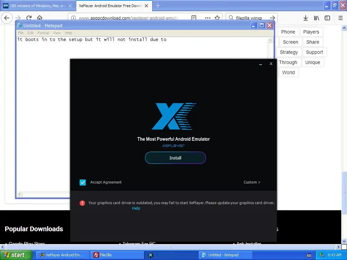Open the Help link about graphics driver
This screenshot has height=260, width=347.
pyautogui.click(x=136, y=208)
